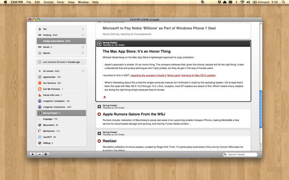289x180 pixels.
Task: Click the Cocoa with Love flame icon
Action: (x=40, y=95)
